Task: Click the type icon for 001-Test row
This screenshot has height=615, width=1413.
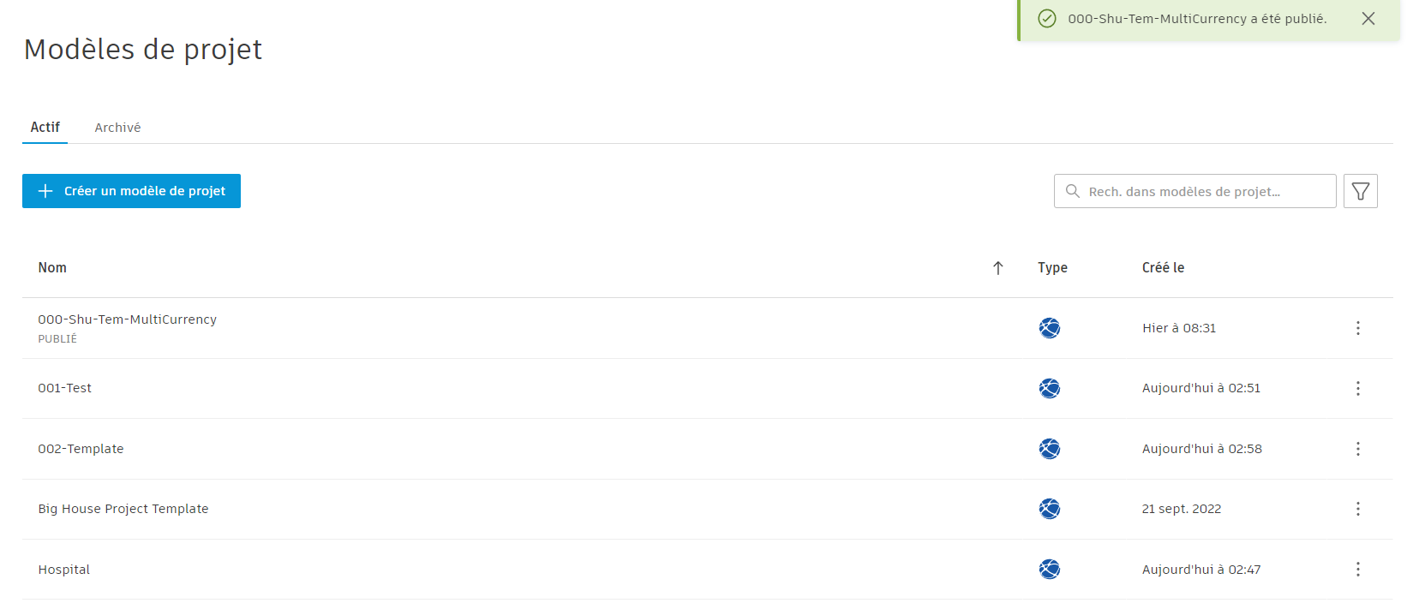Action: 1050,388
